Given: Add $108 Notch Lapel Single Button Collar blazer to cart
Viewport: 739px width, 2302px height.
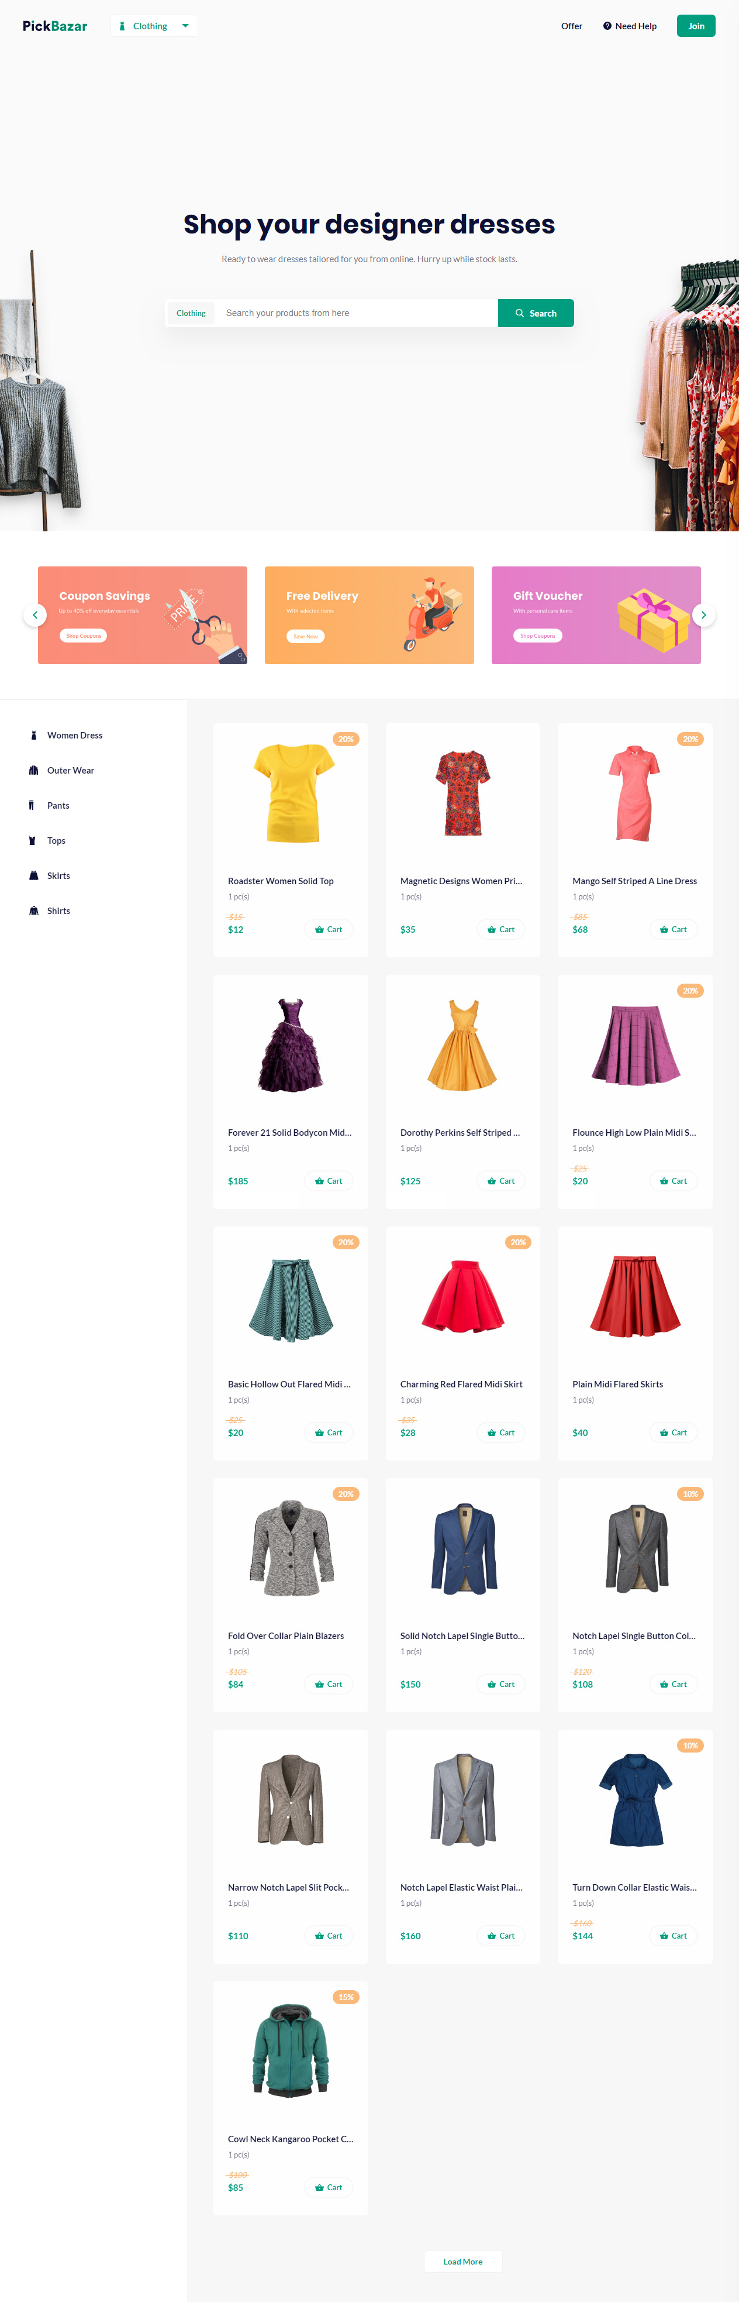Looking at the screenshot, I should tap(673, 1685).
